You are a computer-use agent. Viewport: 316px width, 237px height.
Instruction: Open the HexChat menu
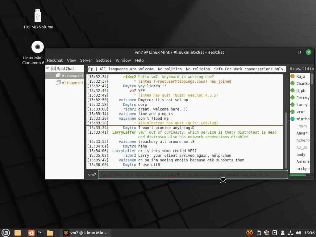[x=55, y=60]
